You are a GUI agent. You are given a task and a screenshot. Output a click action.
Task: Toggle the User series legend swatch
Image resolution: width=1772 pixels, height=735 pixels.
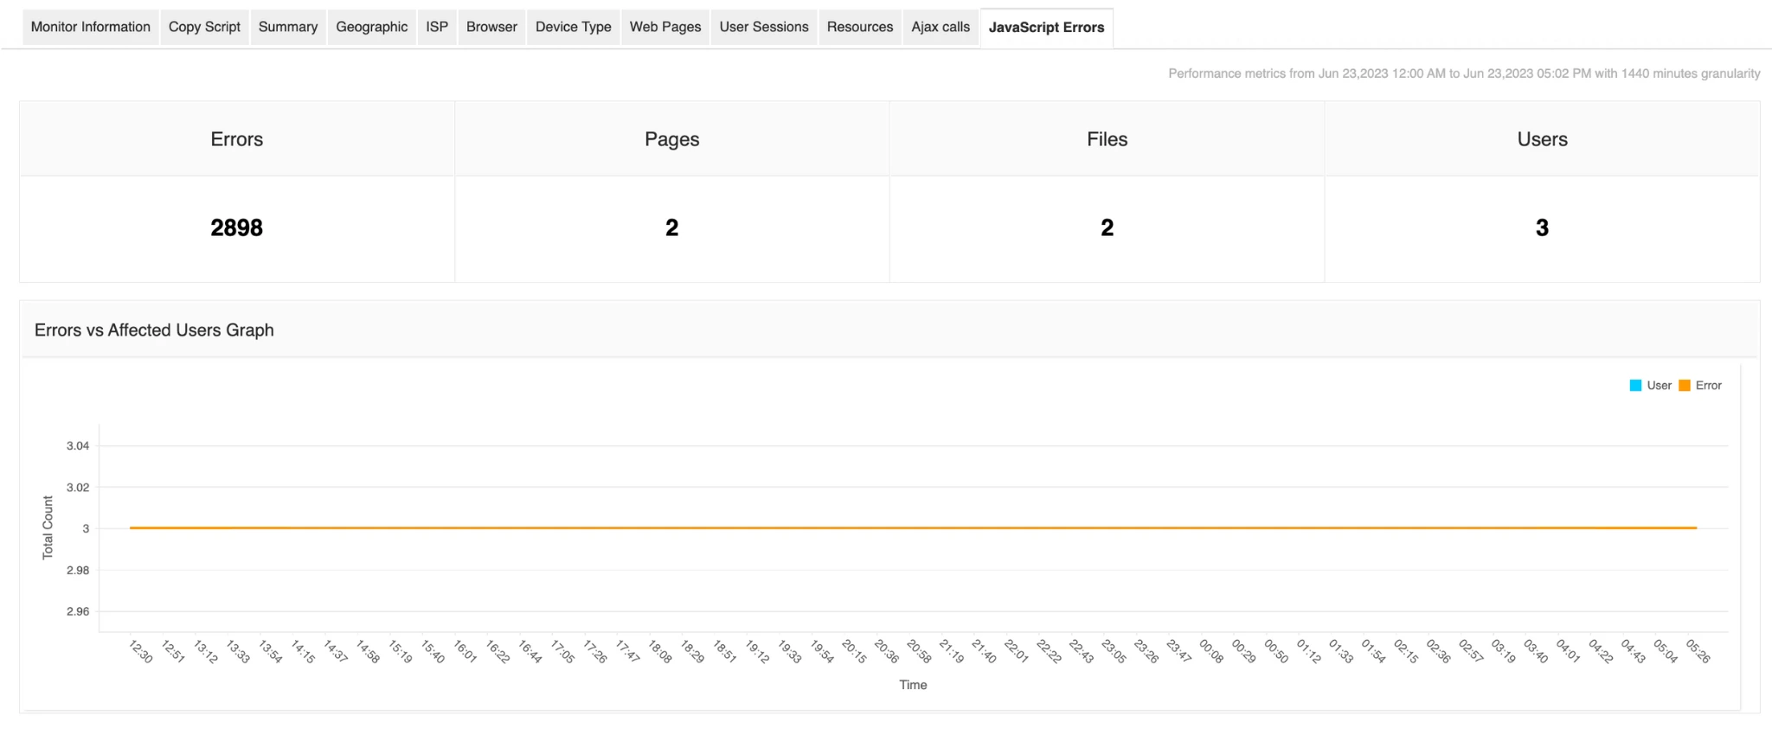1635,386
